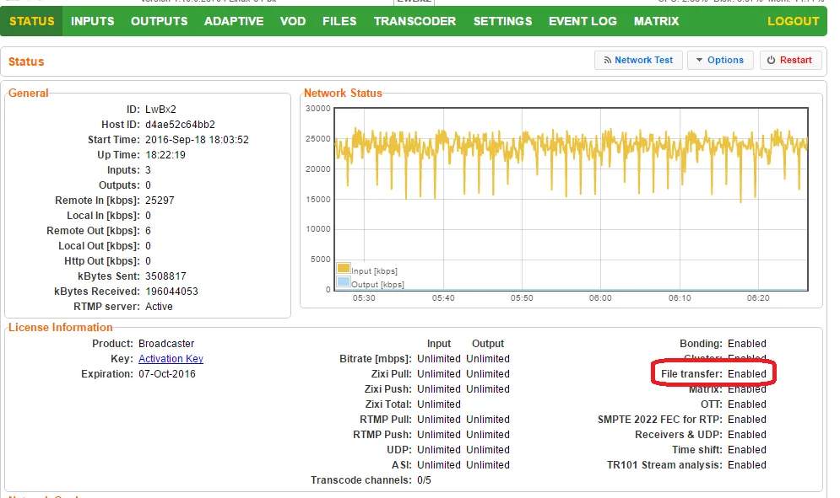The image size is (840, 498).
Task: Click the Restart button
Action: click(x=789, y=60)
